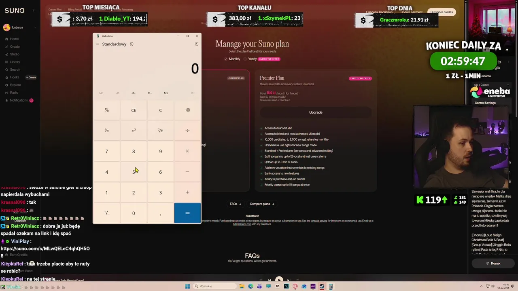The height and width of the screenshot is (291, 518).
Task: Click Upgrade on the Premier Plan
Action: tap(316, 112)
